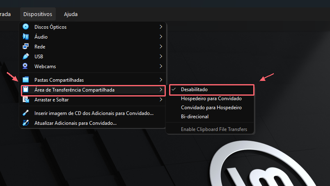Click the checkmark beside Desabilitado
The image size is (330, 186).
174,90
